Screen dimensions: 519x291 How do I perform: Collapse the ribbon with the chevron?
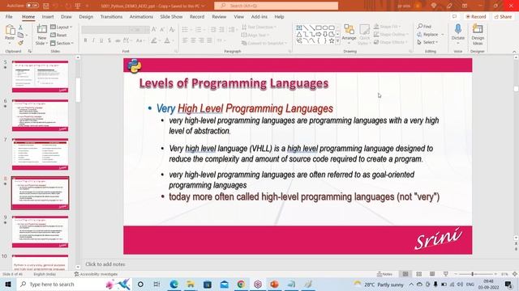(514, 52)
